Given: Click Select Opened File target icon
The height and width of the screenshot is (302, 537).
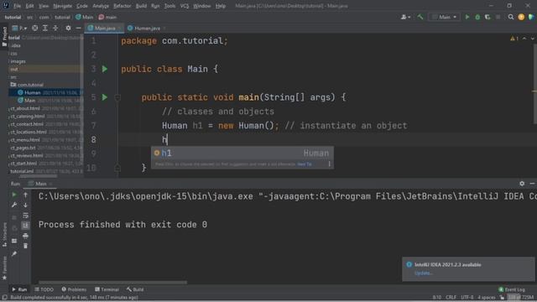Looking at the screenshot, I should coord(35,28).
